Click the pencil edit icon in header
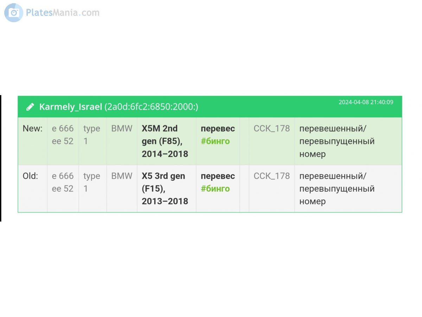The image size is (422, 317). tap(30, 107)
